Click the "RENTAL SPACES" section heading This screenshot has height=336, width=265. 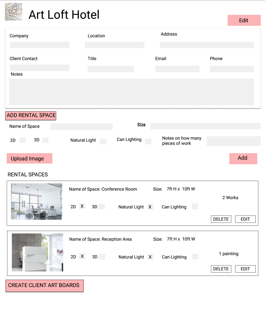(x=28, y=175)
